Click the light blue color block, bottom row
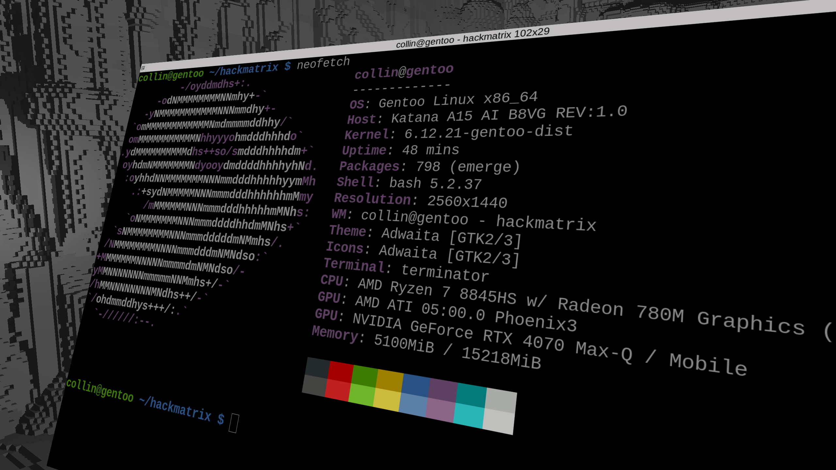The image size is (836, 470). tap(413, 405)
